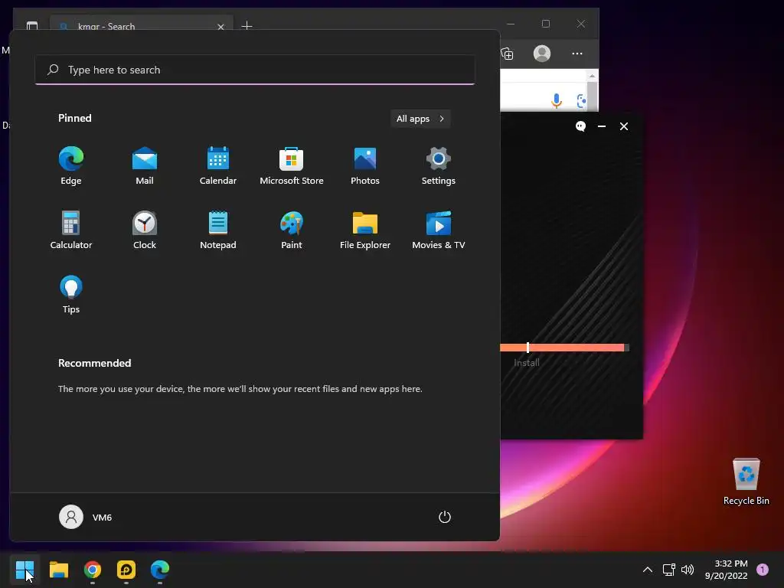Close the installer window
This screenshot has height=588, width=784.
coord(624,126)
